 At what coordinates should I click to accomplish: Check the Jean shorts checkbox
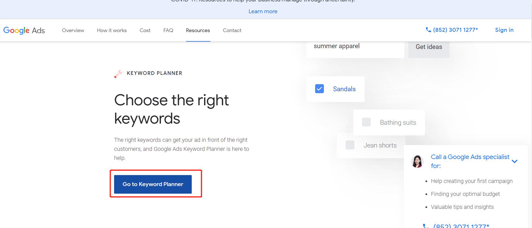[350, 145]
